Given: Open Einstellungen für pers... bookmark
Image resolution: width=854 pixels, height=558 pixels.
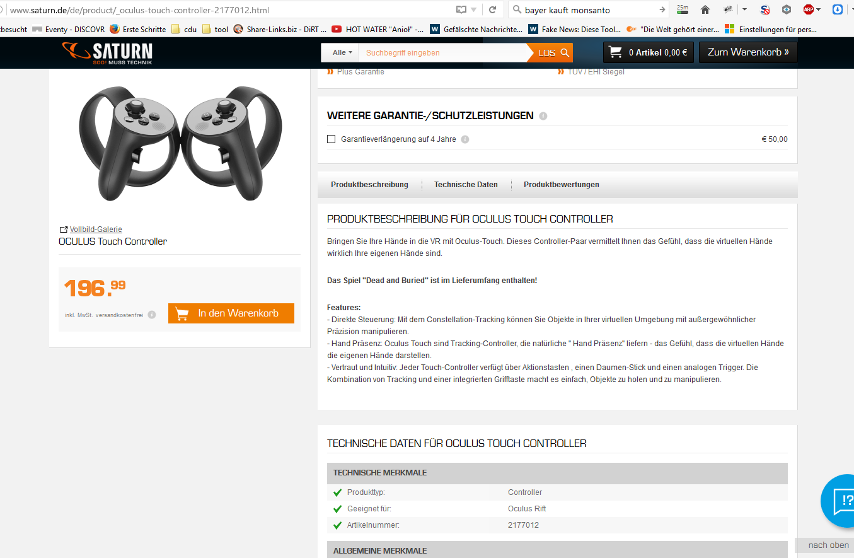Looking at the screenshot, I should click(771, 29).
